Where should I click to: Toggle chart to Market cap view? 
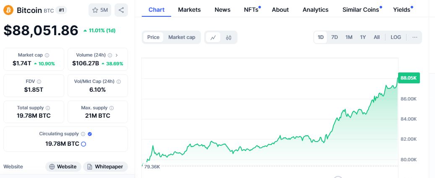(182, 37)
